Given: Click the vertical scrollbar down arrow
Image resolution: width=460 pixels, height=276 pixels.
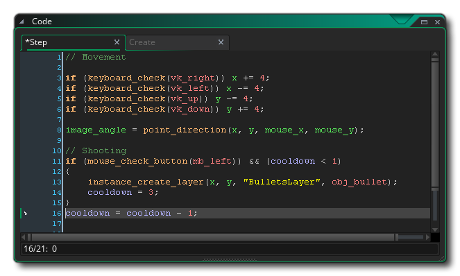Looking at the screenshot, I should pos(435,230).
